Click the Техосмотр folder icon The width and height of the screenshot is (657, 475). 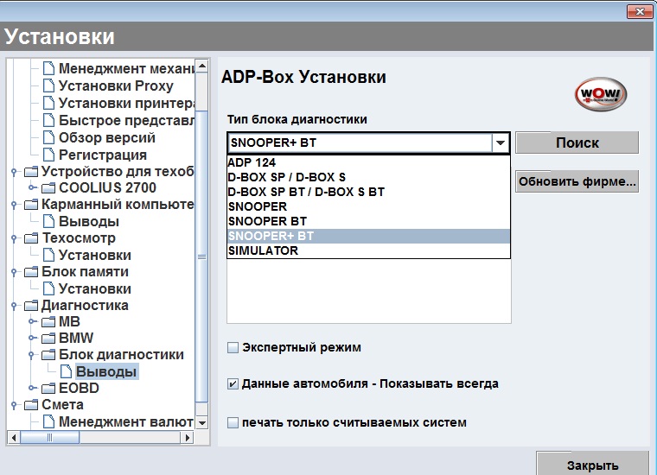pos(31,238)
